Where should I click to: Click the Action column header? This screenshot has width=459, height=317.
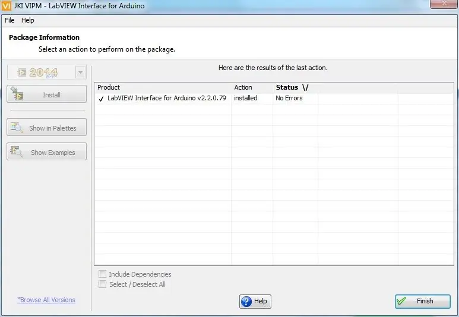click(243, 87)
